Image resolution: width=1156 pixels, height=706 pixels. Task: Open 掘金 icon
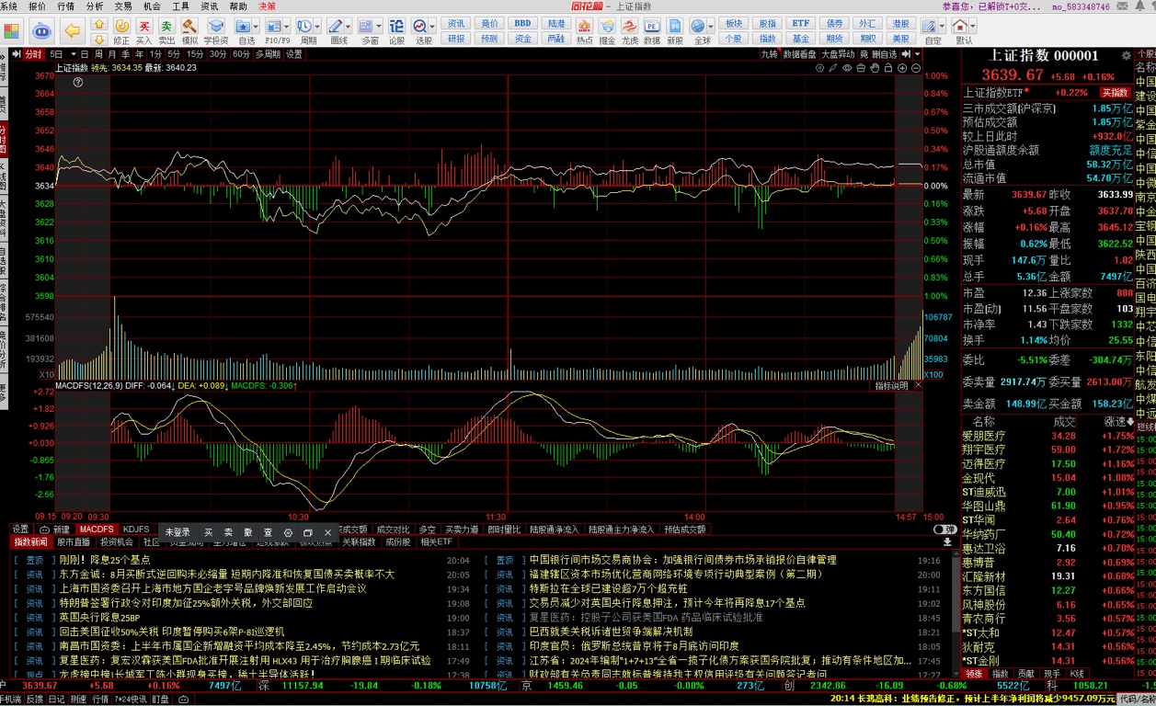pyautogui.click(x=607, y=31)
